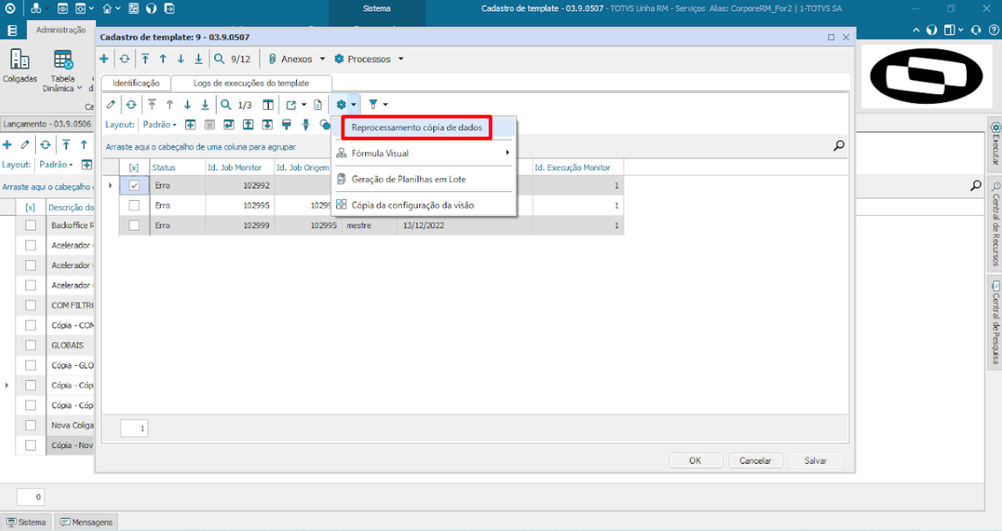This screenshot has height=531, width=1002.
Task: Check the row checkbox for job 102995
Action: click(134, 205)
